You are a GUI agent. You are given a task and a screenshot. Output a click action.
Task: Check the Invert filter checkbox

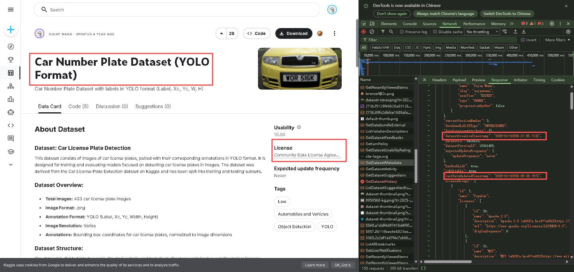coord(523,40)
